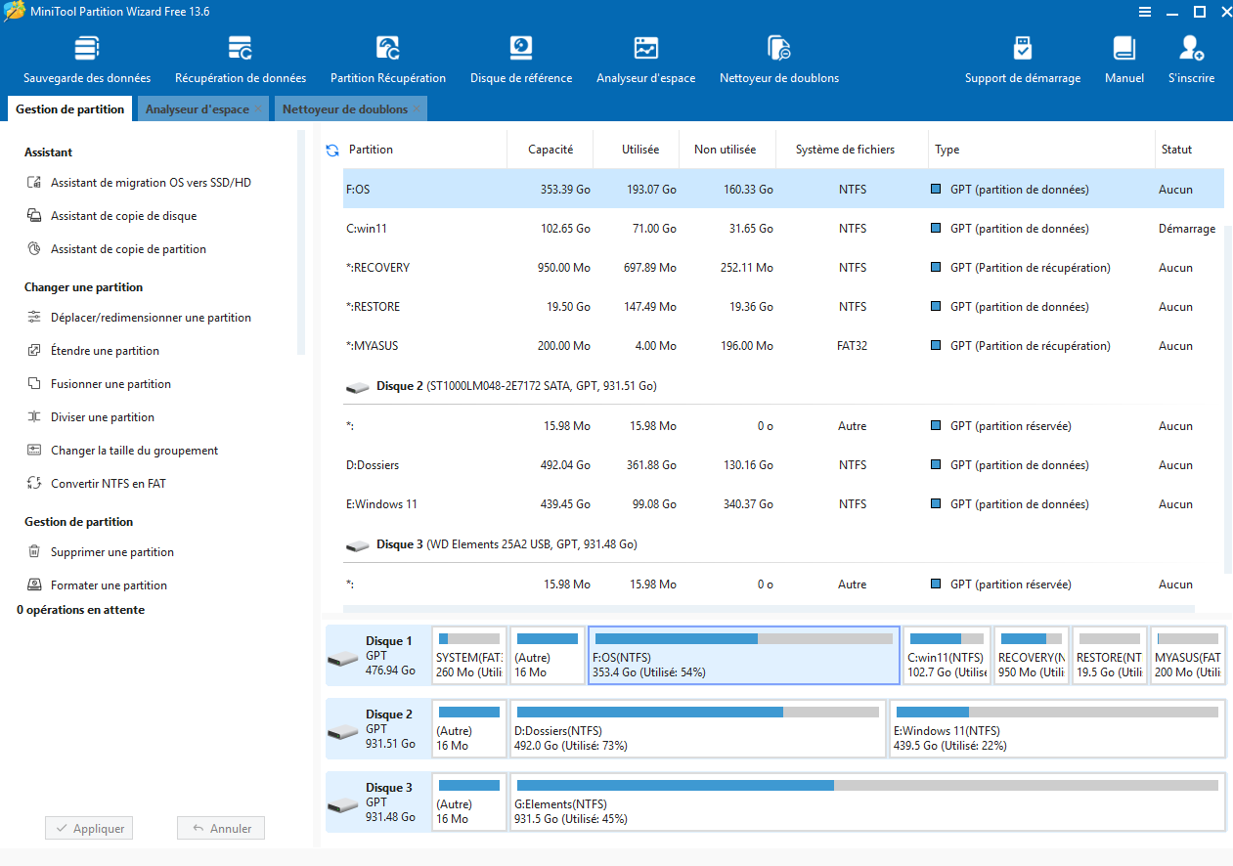This screenshot has width=1233, height=866.
Task: Close the Nettoyeur de doublons tab
Action: tap(418, 109)
